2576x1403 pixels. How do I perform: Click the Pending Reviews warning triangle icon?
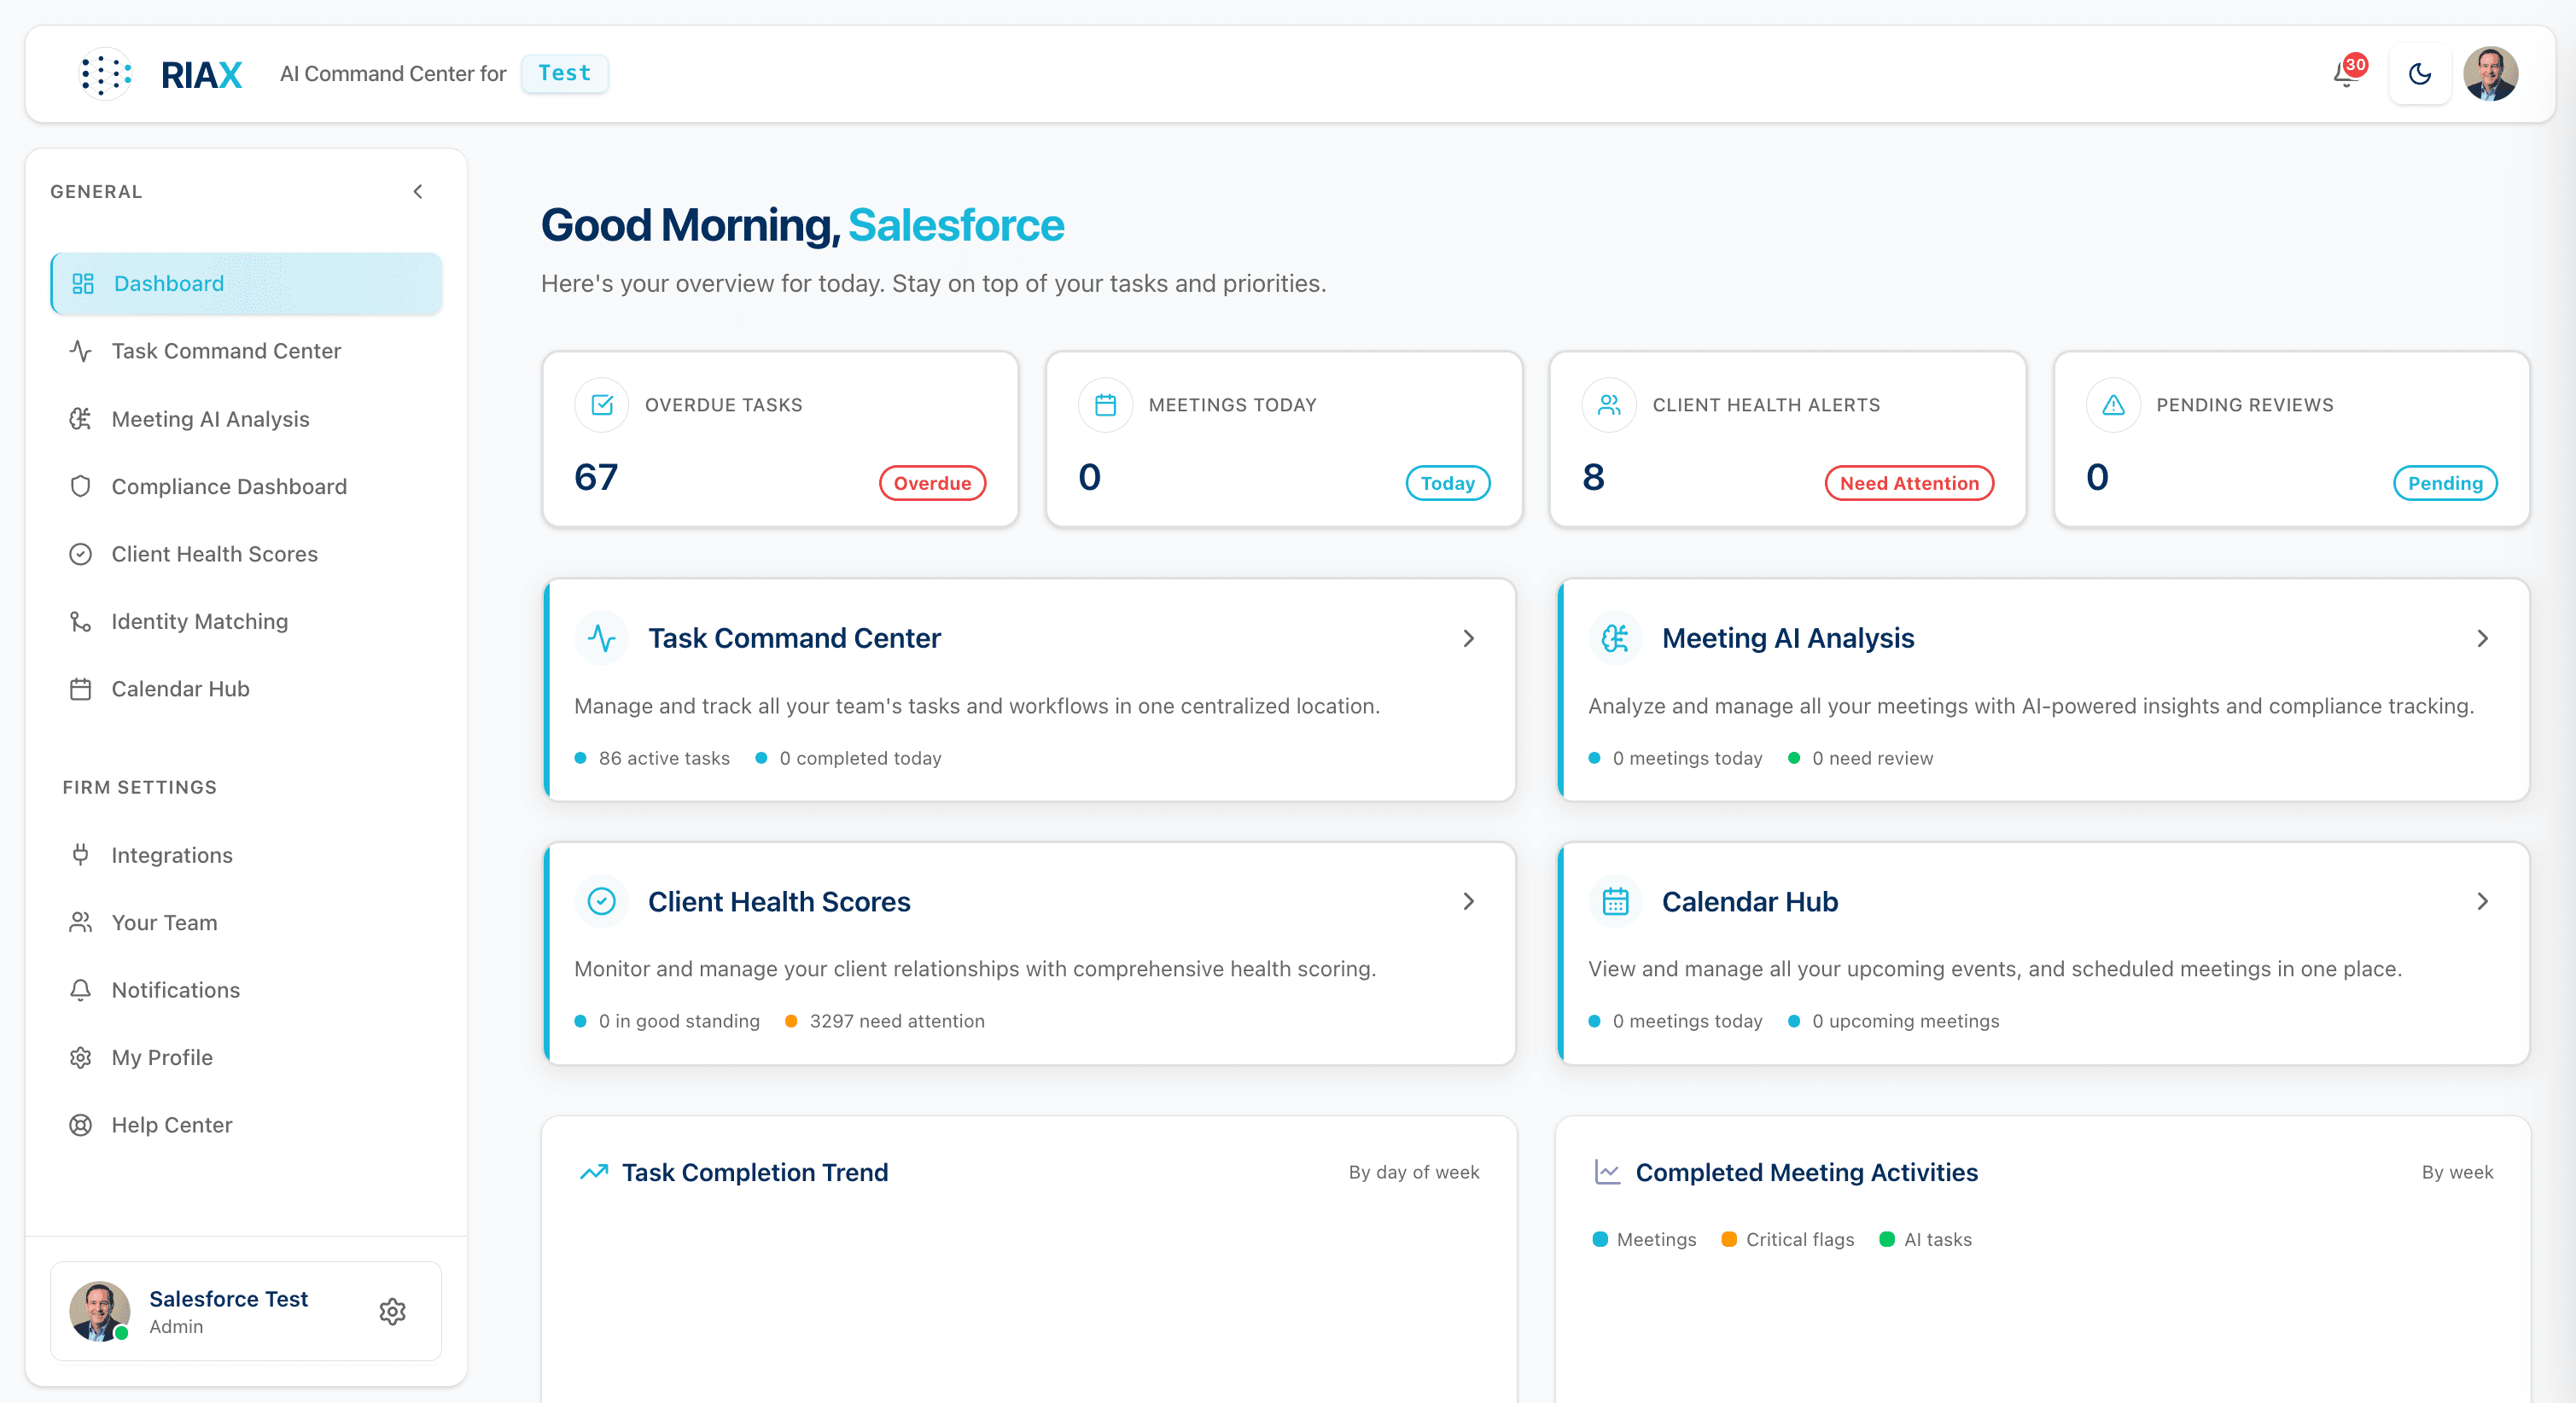(2113, 405)
